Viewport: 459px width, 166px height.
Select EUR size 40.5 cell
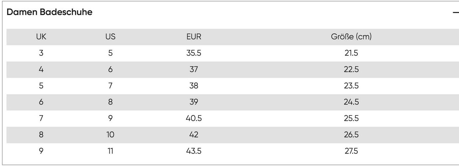pyautogui.click(x=194, y=119)
